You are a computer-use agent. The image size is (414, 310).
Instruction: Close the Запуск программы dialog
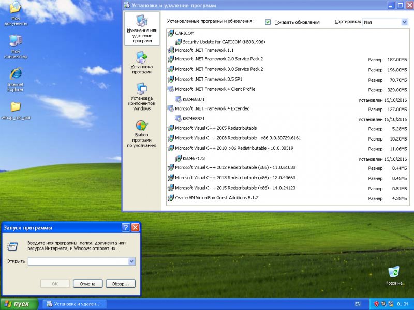coord(135,227)
